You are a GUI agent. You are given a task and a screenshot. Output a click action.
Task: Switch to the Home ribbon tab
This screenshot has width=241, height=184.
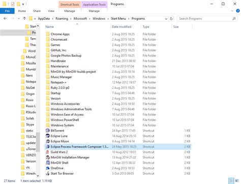coord(22,11)
